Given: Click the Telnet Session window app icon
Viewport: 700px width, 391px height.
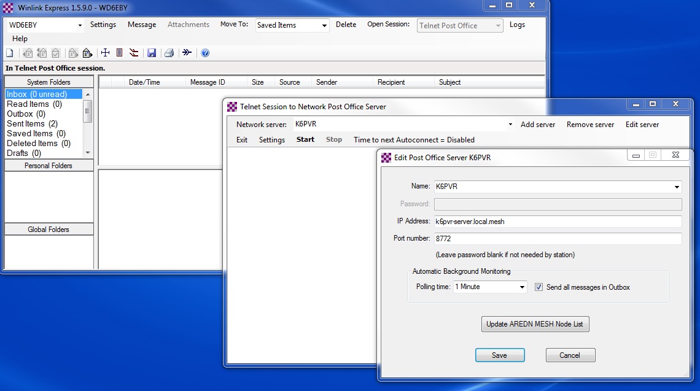Looking at the screenshot, I should click(x=232, y=107).
